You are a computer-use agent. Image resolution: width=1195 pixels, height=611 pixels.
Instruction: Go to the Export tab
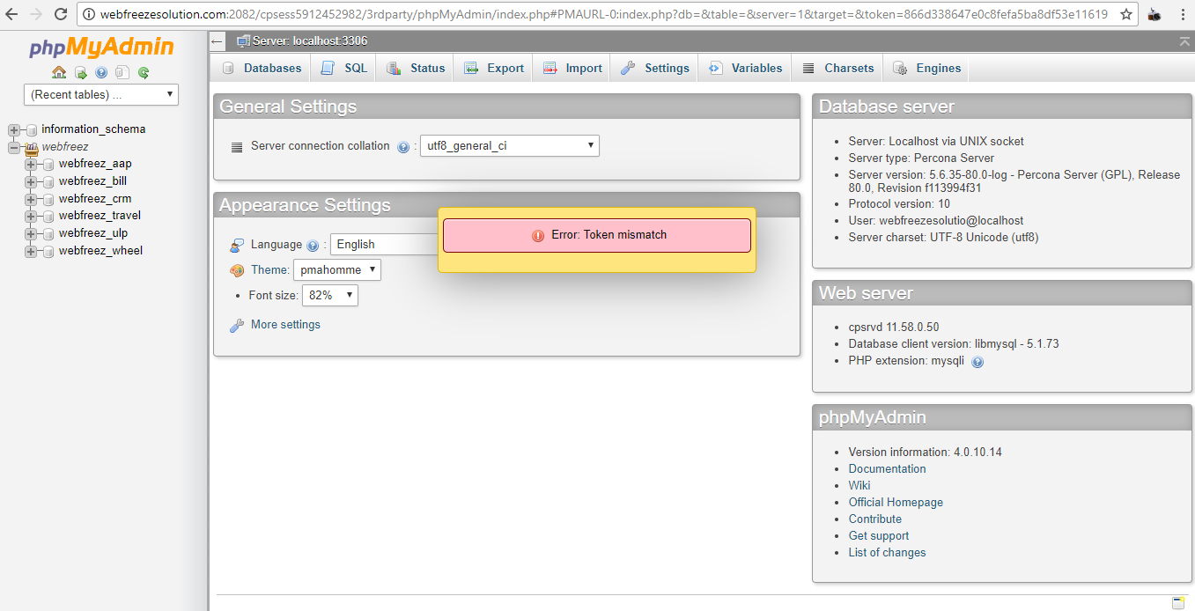click(x=493, y=69)
